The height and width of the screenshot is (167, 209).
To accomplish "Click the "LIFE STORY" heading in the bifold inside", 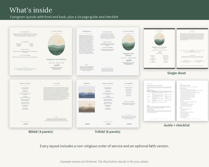I will (x=56, y=84).
